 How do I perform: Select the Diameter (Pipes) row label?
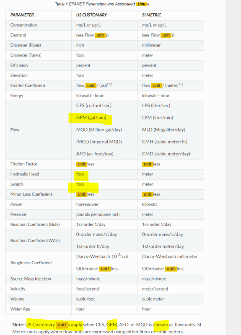[26, 45]
